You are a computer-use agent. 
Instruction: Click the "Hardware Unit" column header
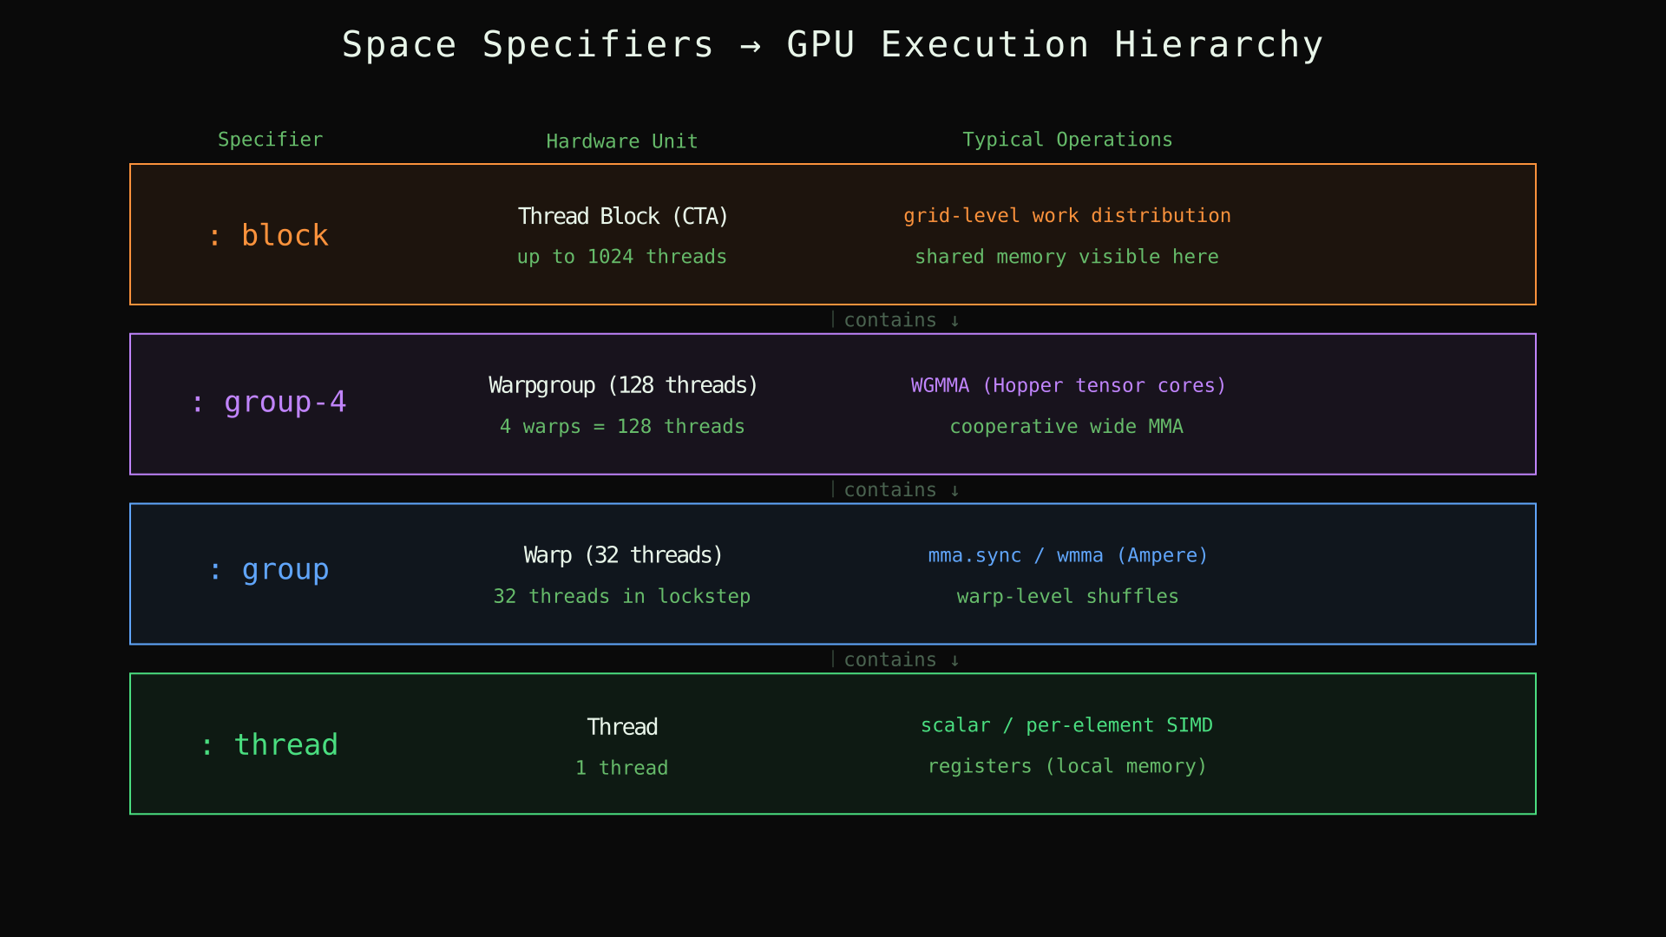coord(621,141)
